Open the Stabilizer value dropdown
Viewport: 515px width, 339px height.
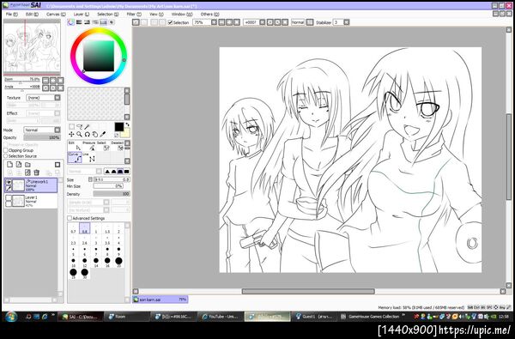pyautogui.click(x=346, y=22)
